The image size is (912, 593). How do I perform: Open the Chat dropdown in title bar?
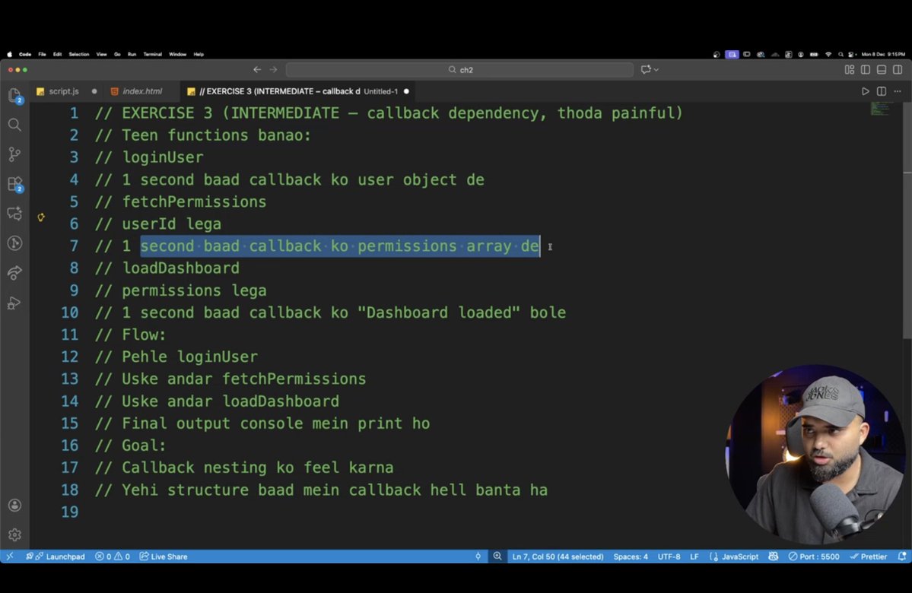pyautogui.click(x=650, y=69)
